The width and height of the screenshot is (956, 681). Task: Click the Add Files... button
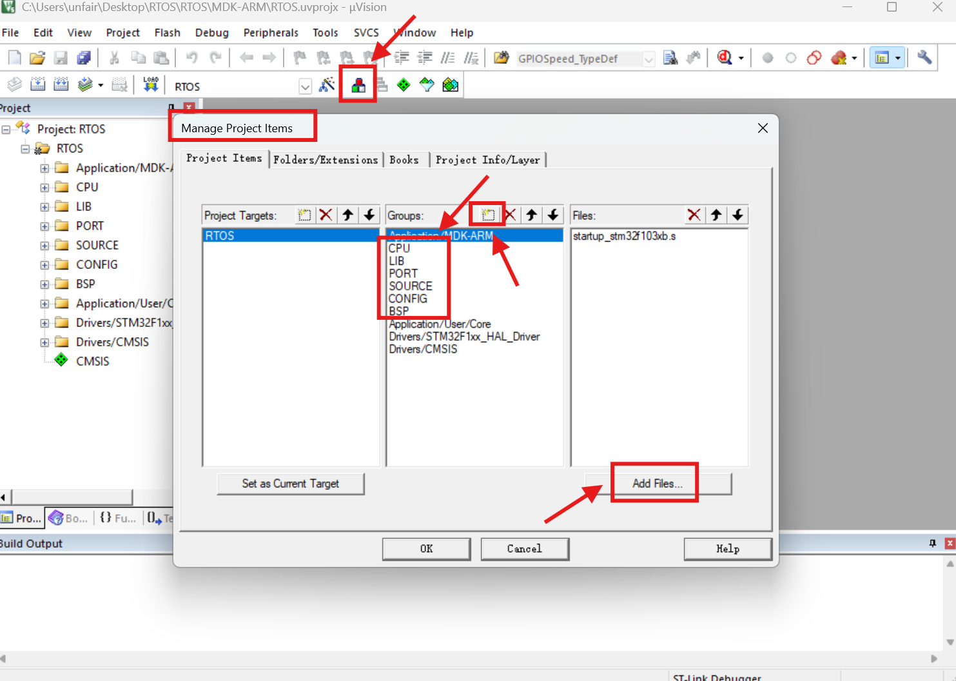click(658, 484)
